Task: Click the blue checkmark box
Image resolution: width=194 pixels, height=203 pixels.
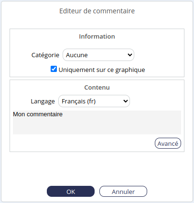Action: pos(54,69)
